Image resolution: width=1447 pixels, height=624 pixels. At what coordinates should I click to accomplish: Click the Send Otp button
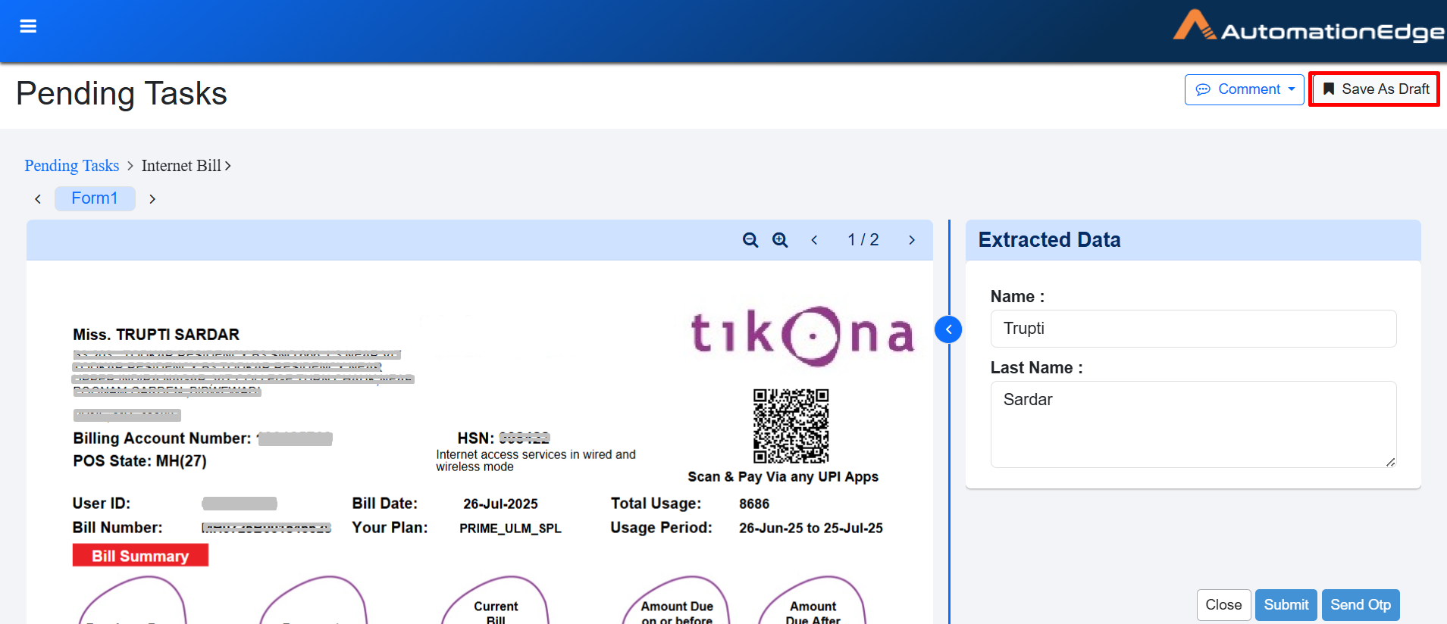coord(1361,605)
